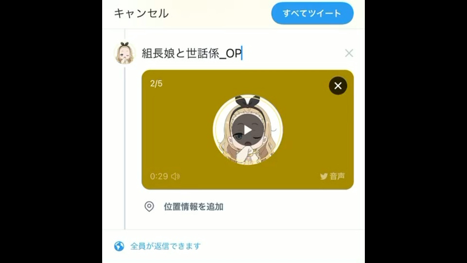Click inside the 組長娘と世話係_OP text field
The height and width of the screenshot is (263, 467).
pyautogui.click(x=241, y=54)
